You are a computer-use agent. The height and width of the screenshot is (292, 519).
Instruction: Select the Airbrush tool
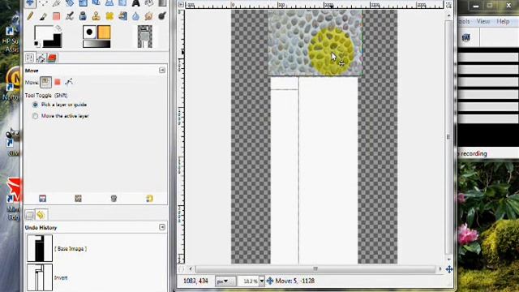tap(70, 15)
